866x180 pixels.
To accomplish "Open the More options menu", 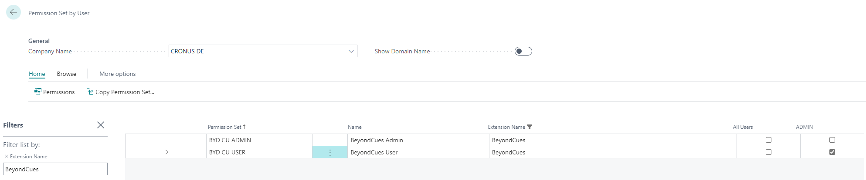I will click(117, 74).
